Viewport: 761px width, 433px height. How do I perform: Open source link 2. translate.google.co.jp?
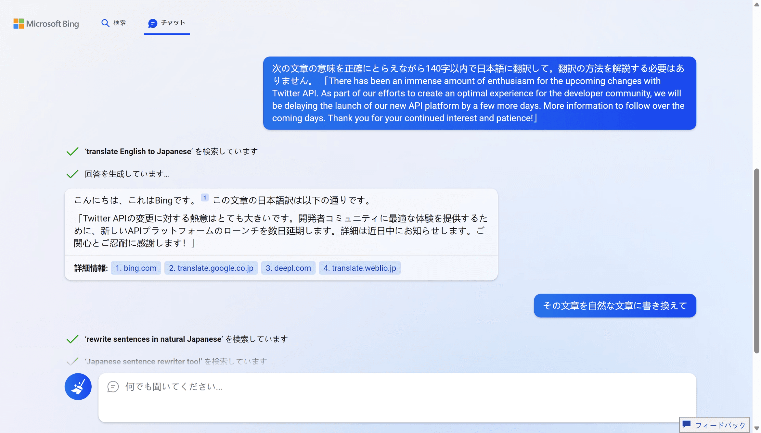coord(211,268)
